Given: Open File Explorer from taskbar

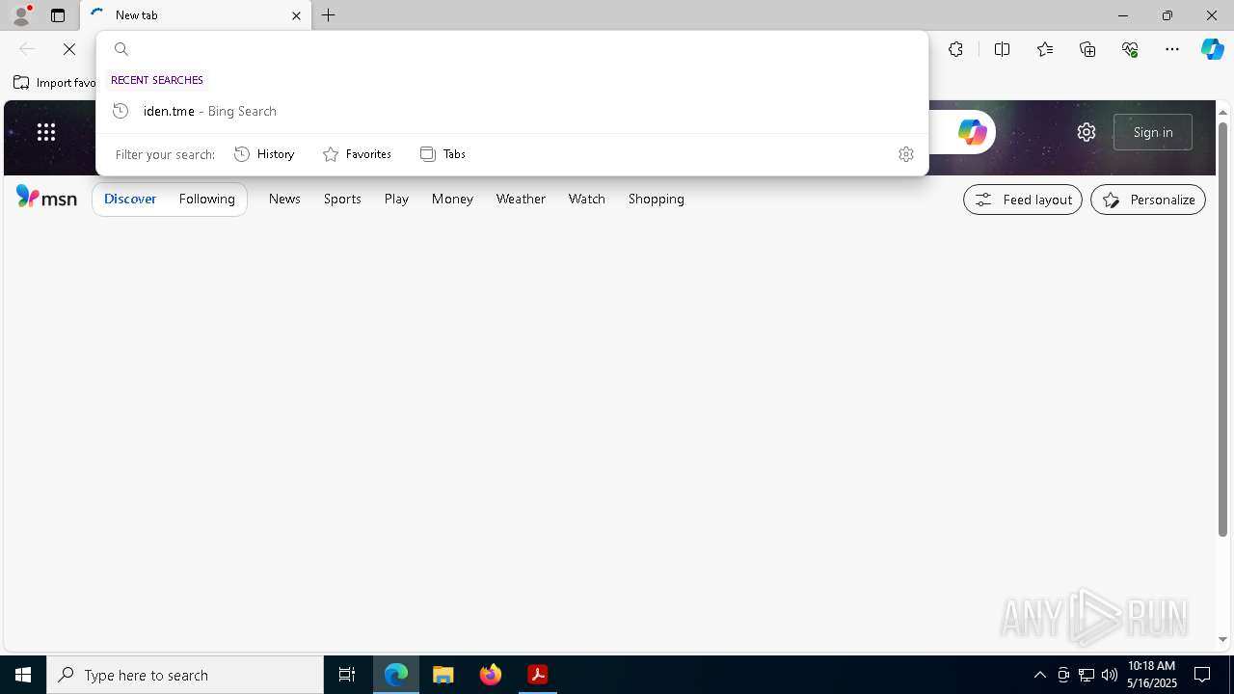Looking at the screenshot, I should coord(443,675).
